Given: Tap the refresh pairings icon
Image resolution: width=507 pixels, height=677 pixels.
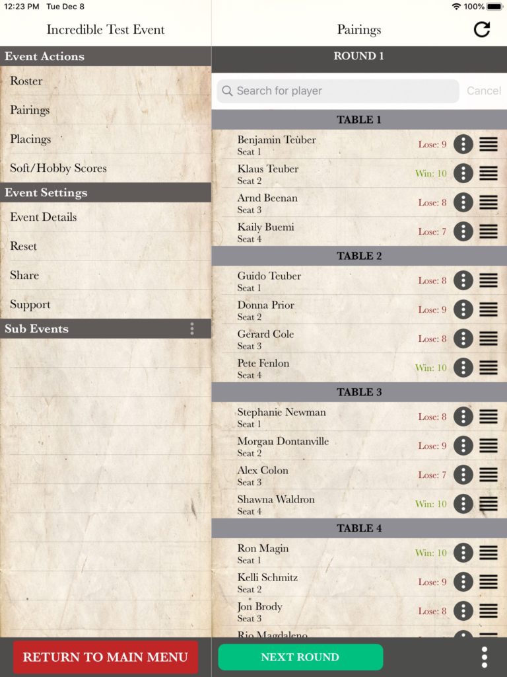Looking at the screenshot, I should pos(481,29).
